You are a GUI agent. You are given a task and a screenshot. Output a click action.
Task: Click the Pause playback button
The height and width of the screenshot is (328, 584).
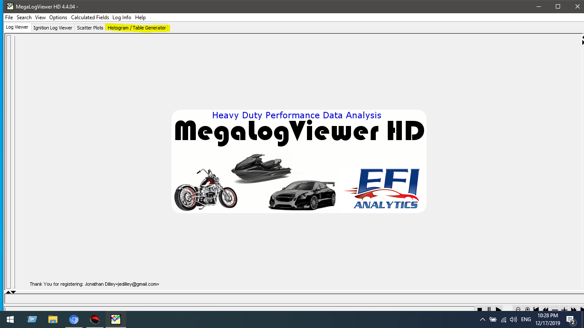tap(489, 309)
